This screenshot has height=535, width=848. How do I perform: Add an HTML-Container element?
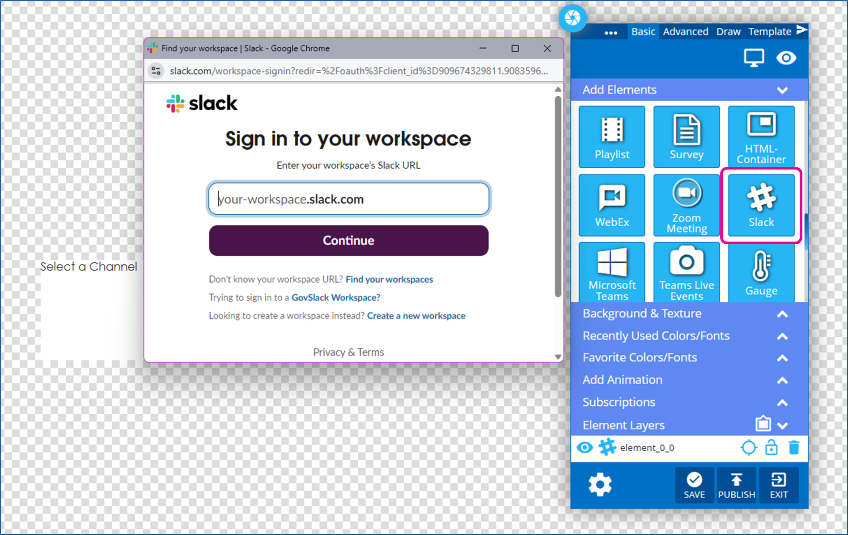(x=761, y=136)
